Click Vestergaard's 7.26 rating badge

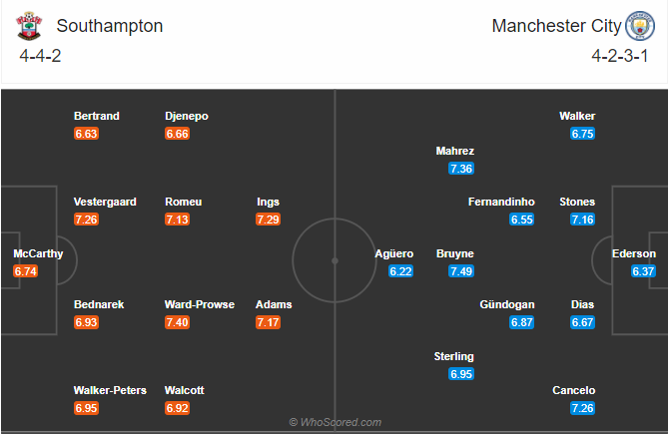pyautogui.click(x=86, y=219)
